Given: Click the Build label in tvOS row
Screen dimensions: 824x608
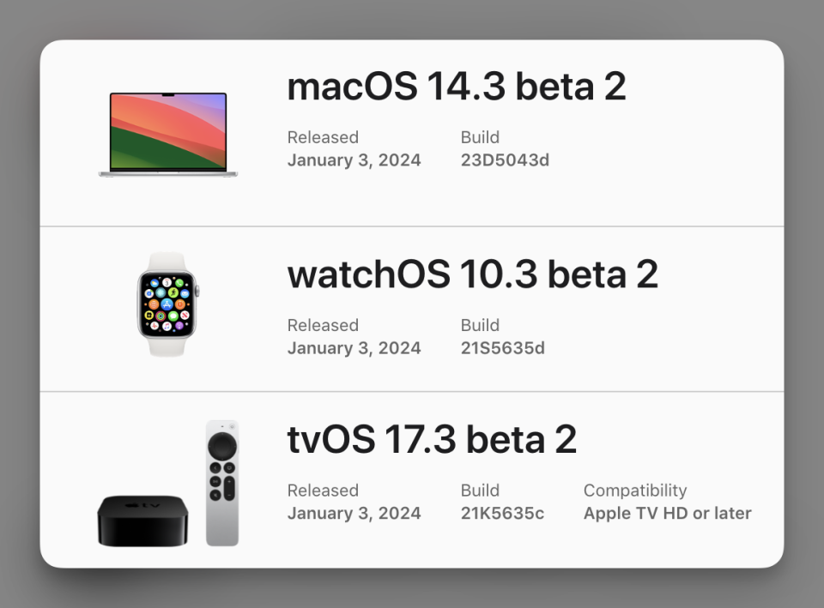Looking at the screenshot, I should (x=481, y=491).
